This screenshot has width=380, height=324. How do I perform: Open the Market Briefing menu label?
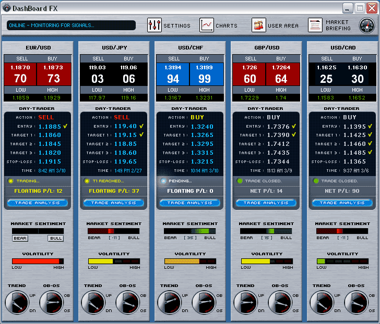pos(338,26)
